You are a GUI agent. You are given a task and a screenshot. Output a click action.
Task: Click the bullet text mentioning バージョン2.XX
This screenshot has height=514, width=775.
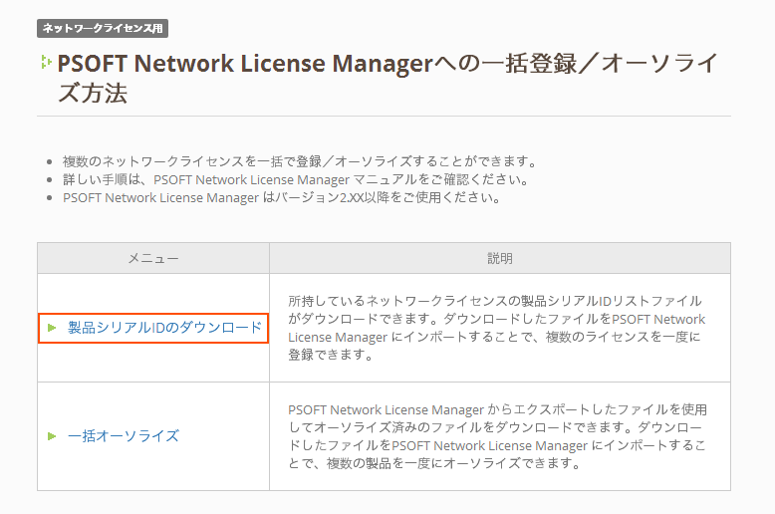(280, 197)
